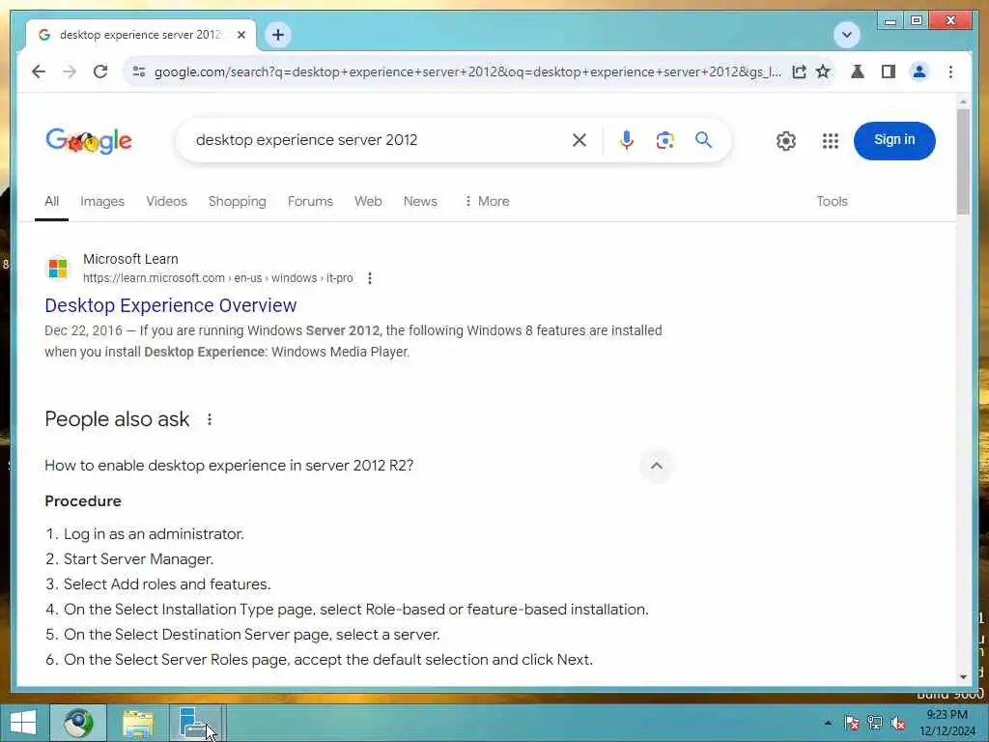989x742 pixels.
Task: Switch to the Web tab
Action: tap(368, 201)
